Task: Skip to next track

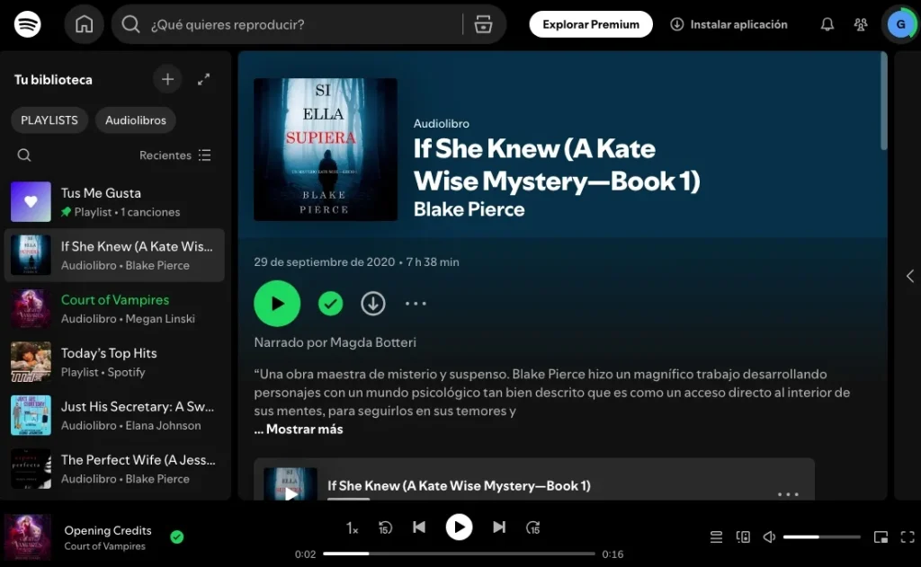Action: coord(498,527)
